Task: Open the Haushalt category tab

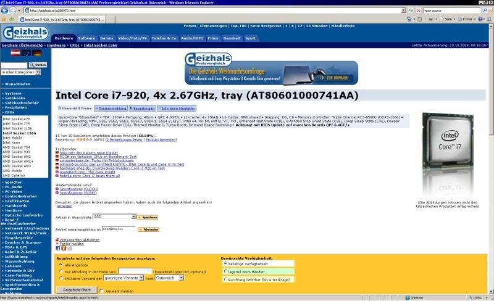Action: point(232,38)
